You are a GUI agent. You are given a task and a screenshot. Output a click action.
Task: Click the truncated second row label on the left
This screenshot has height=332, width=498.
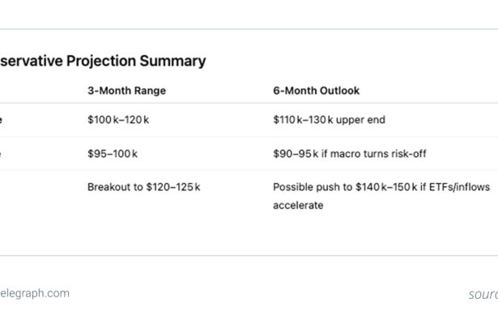tap(2, 154)
